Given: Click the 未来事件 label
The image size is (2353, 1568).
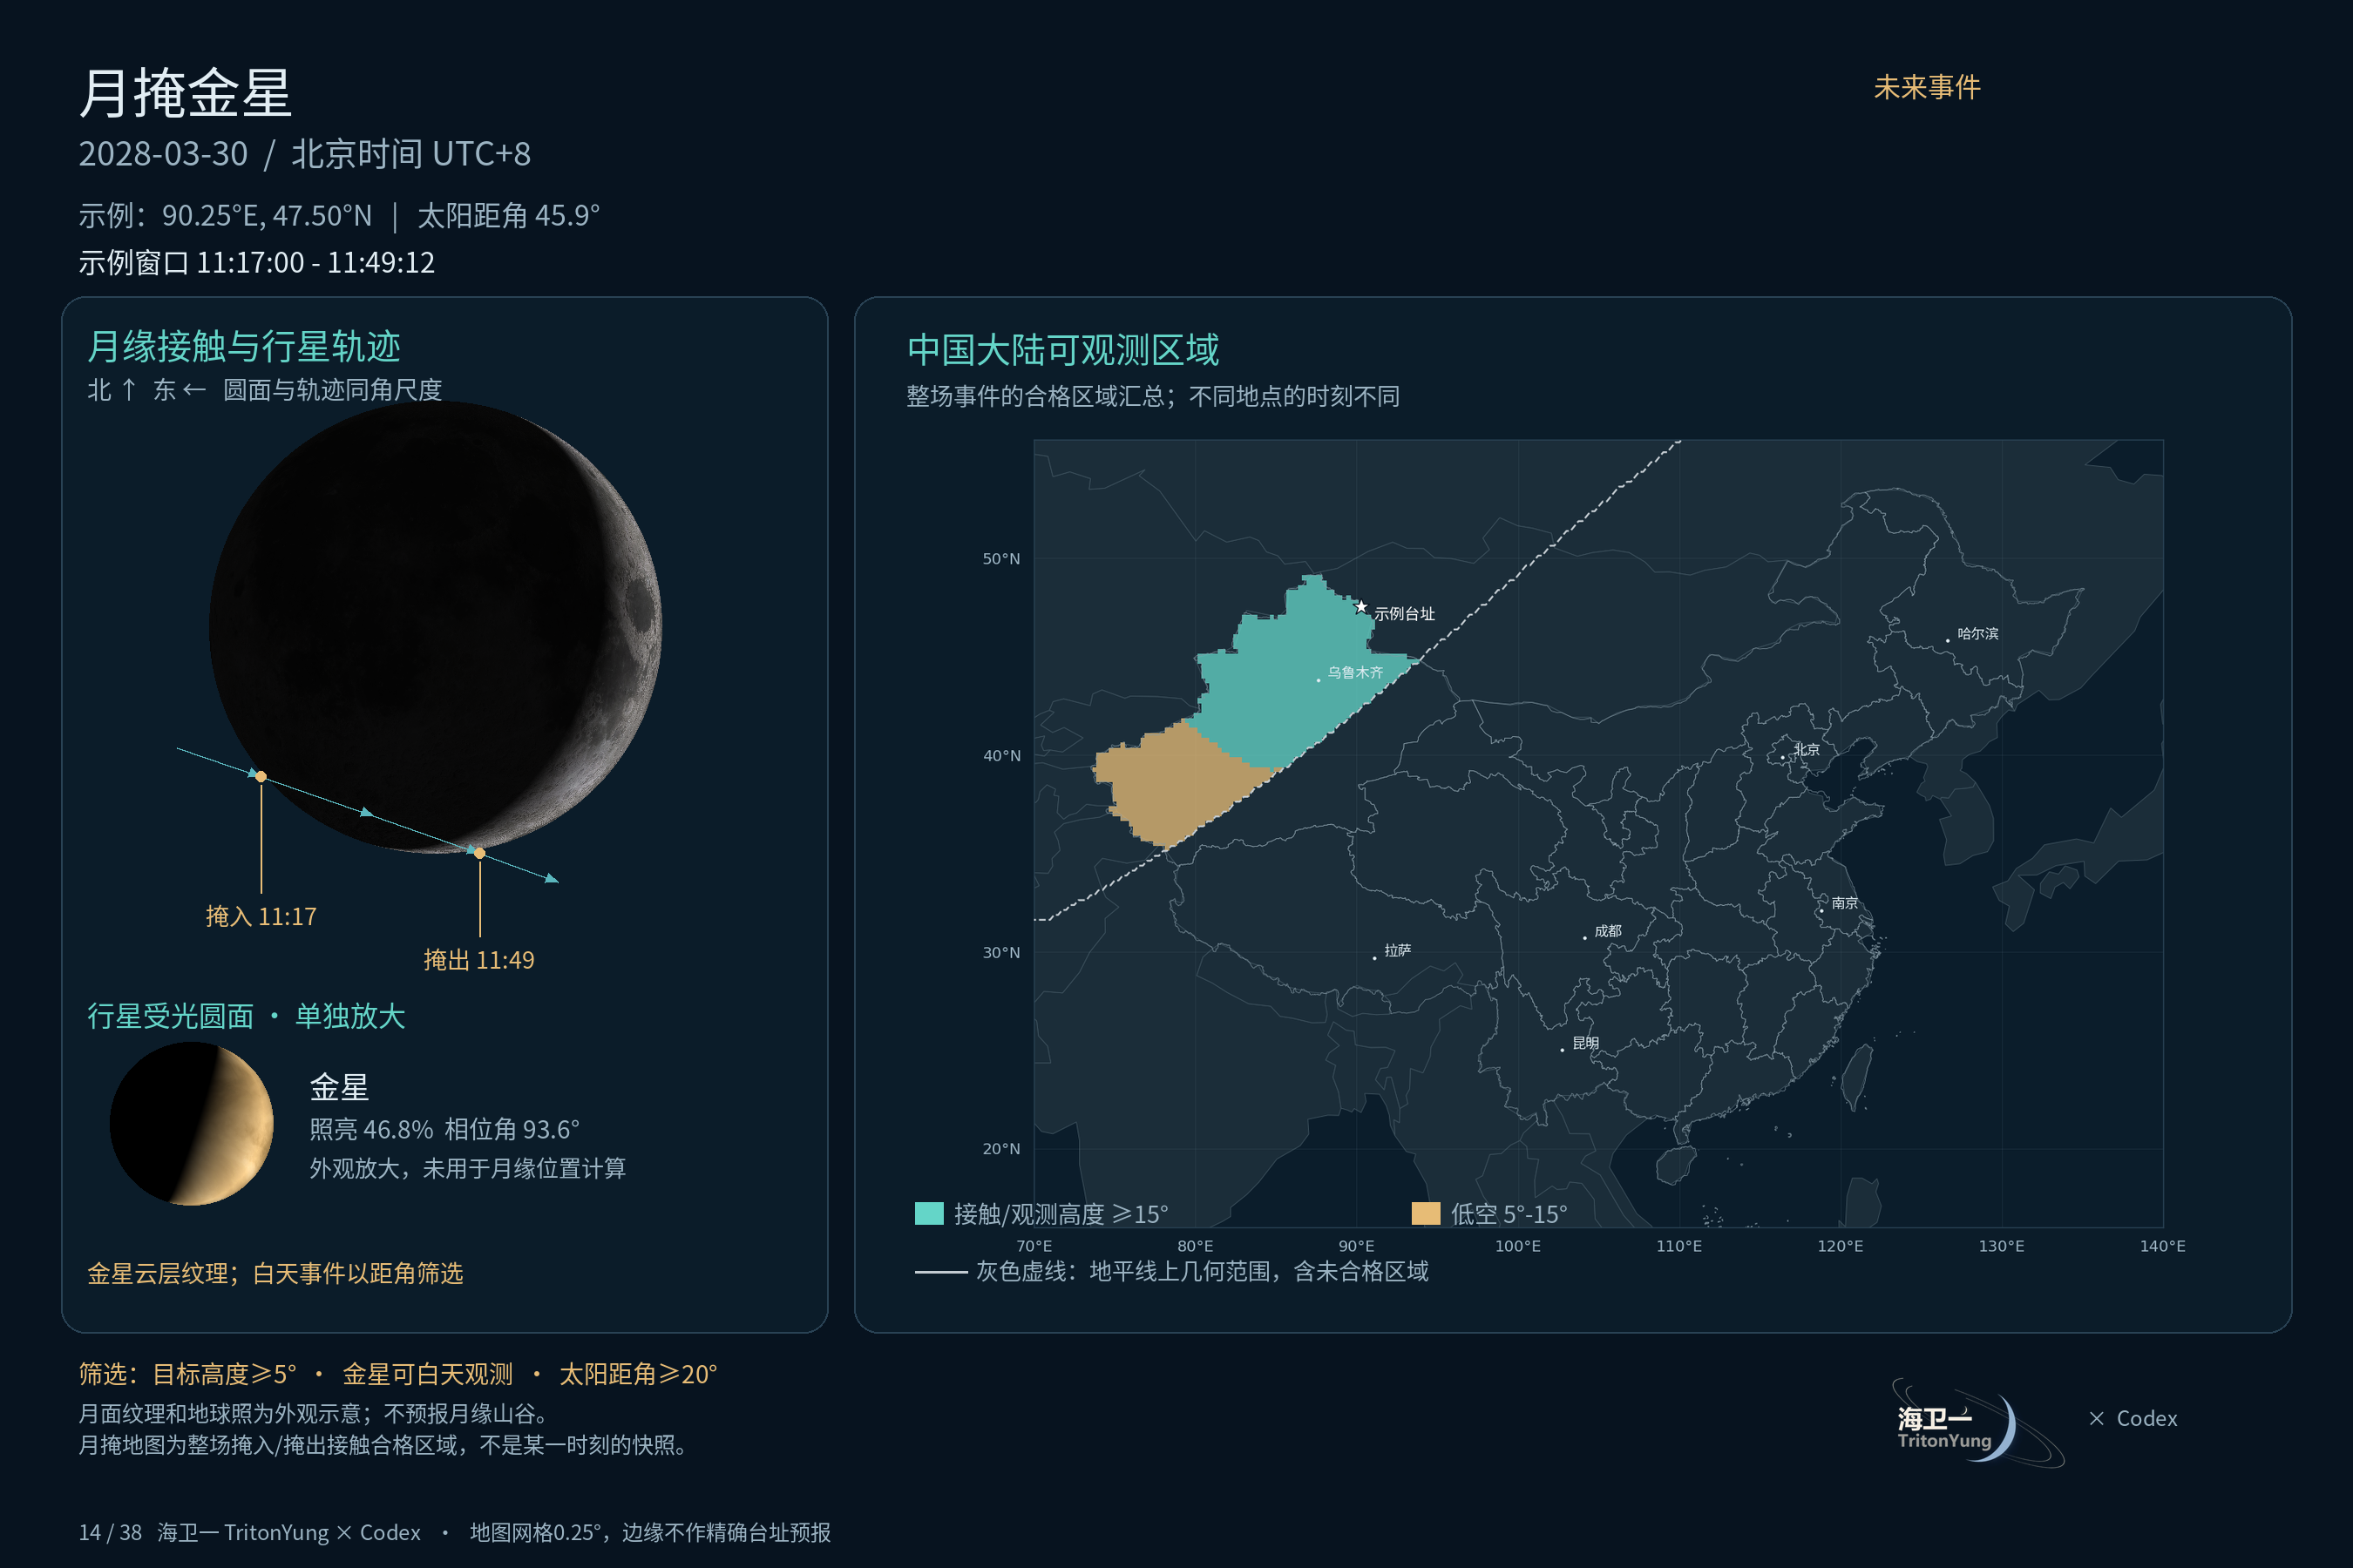Looking at the screenshot, I should 1927,87.
